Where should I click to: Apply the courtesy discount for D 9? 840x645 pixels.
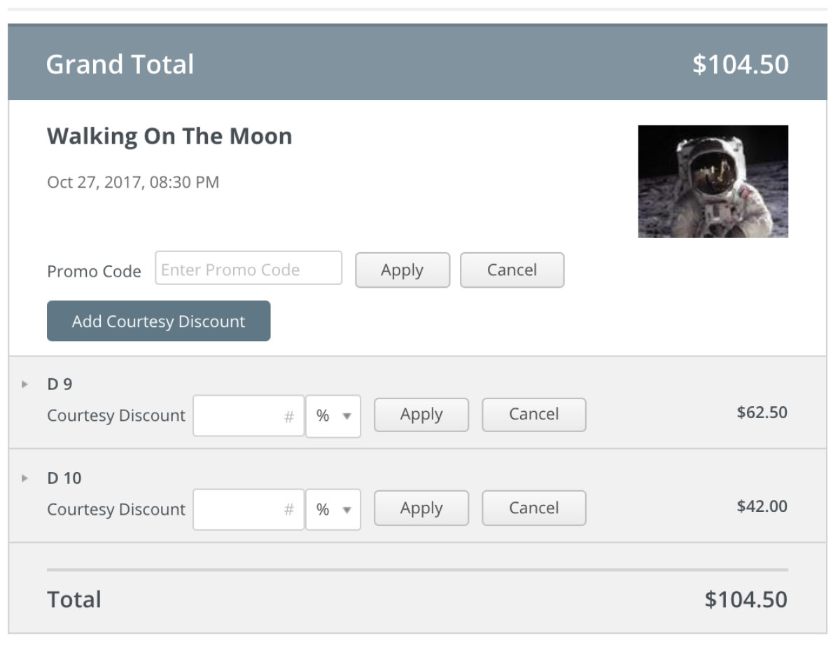421,415
